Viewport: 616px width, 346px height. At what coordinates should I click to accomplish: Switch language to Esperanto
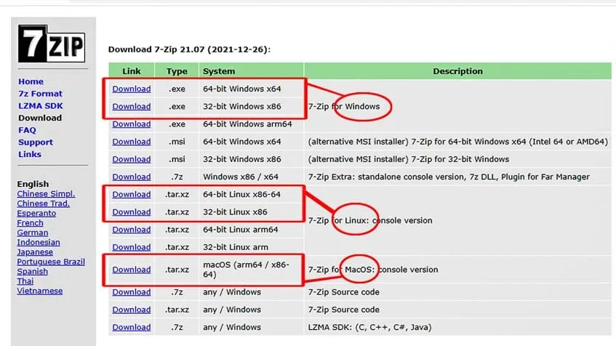36,213
